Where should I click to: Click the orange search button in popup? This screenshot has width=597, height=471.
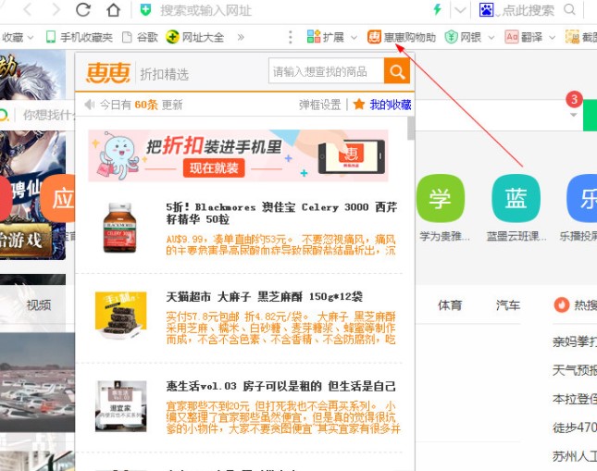tap(397, 71)
